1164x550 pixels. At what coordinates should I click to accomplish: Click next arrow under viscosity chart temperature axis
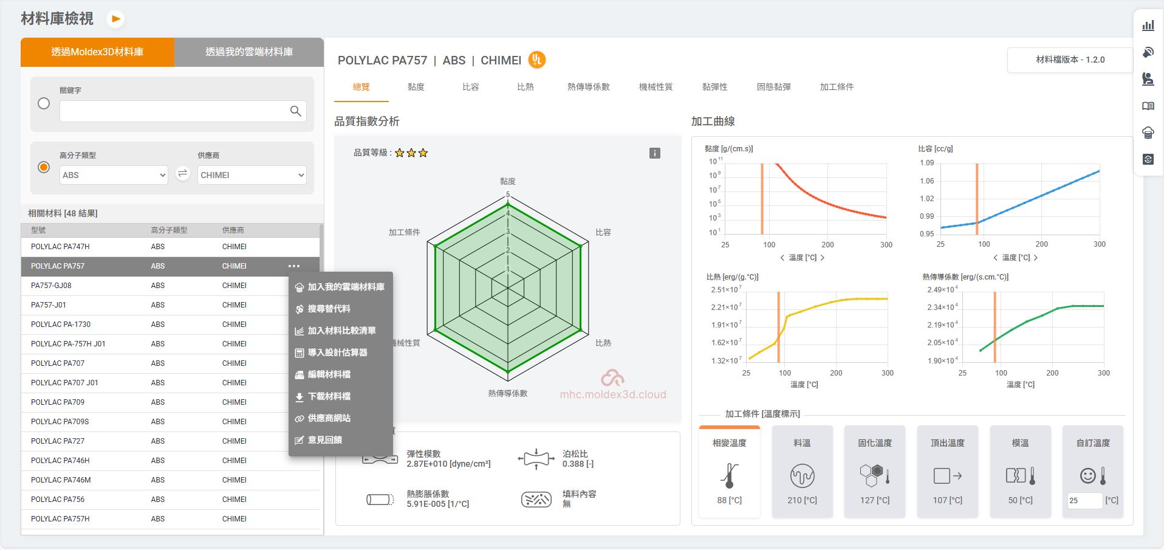[x=823, y=258]
